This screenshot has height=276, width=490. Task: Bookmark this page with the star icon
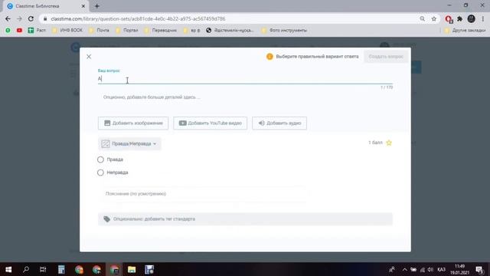click(434, 18)
